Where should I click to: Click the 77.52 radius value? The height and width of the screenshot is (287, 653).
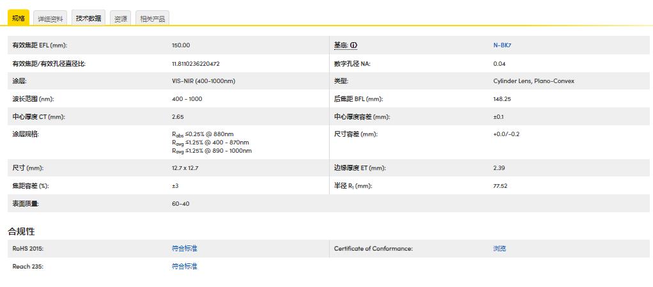500,186
